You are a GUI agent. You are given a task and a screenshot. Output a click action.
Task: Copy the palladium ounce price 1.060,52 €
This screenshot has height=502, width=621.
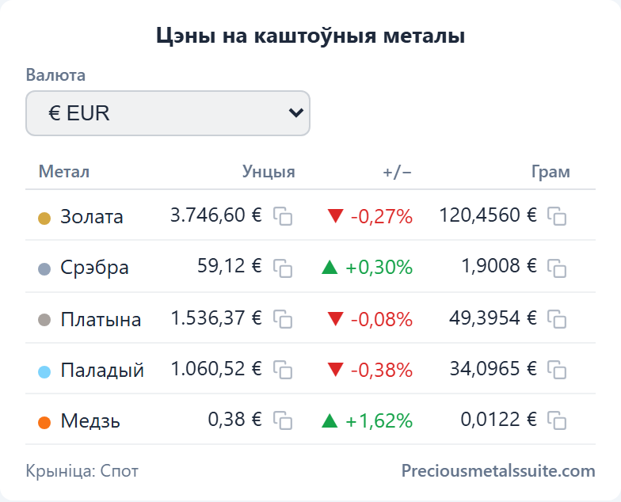pos(283,370)
